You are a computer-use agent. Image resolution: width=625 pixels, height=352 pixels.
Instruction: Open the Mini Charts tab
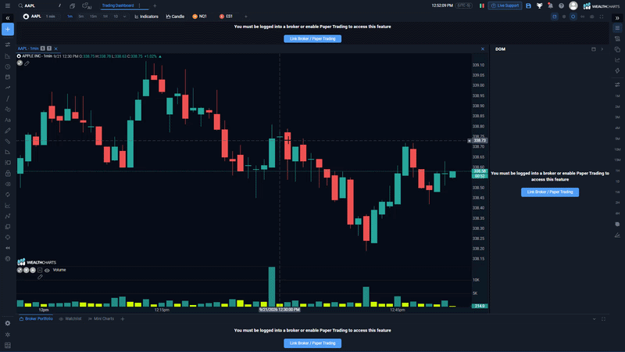pos(101,319)
